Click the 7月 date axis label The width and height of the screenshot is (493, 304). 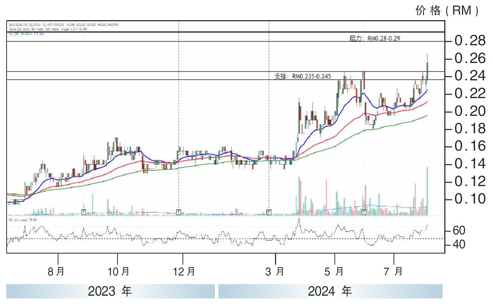393,271
